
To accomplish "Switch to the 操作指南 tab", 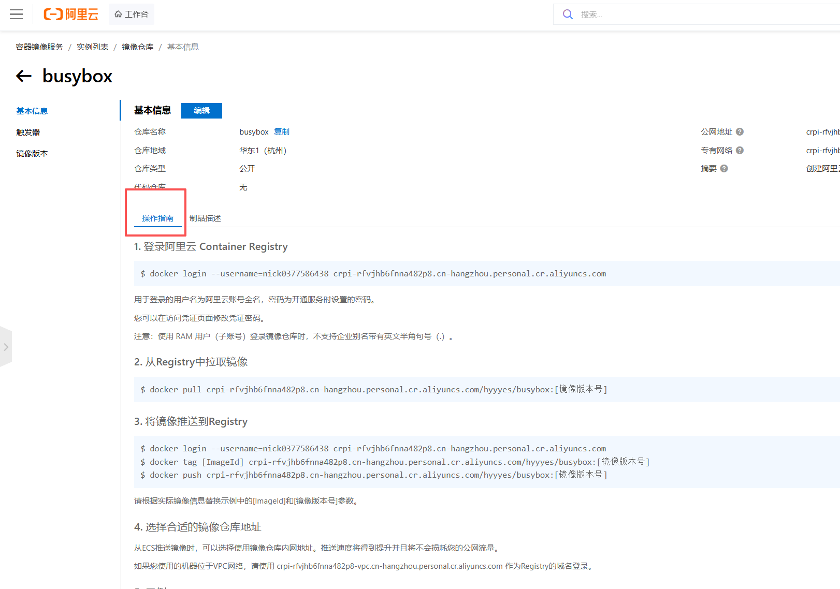I will click(157, 218).
